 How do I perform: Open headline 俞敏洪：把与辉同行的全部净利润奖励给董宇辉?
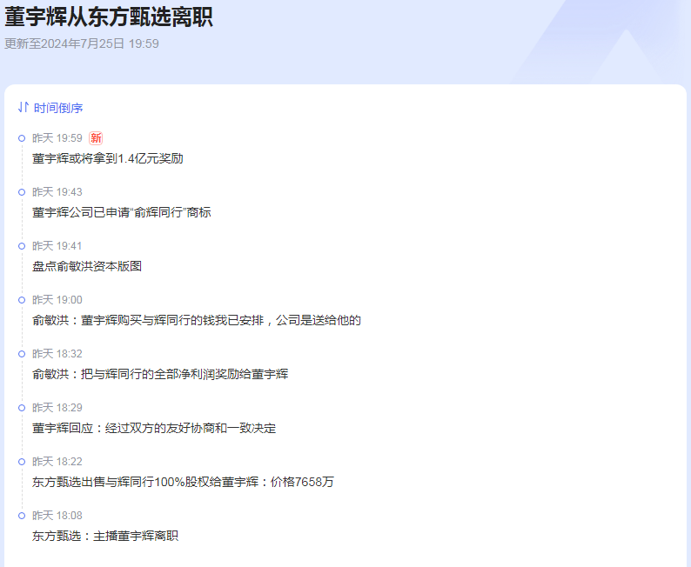point(160,374)
